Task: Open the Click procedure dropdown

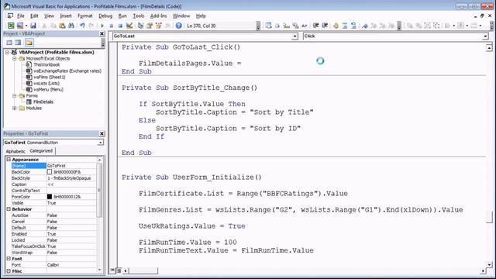Action: [x=485, y=36]
